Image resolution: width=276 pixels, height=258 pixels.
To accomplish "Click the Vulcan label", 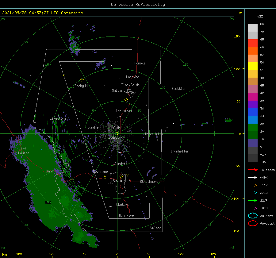I will click(156, 228).
